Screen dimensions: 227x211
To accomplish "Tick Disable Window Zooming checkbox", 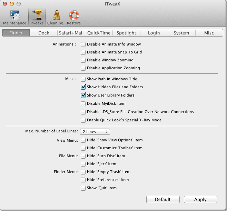I will point(83,60).
